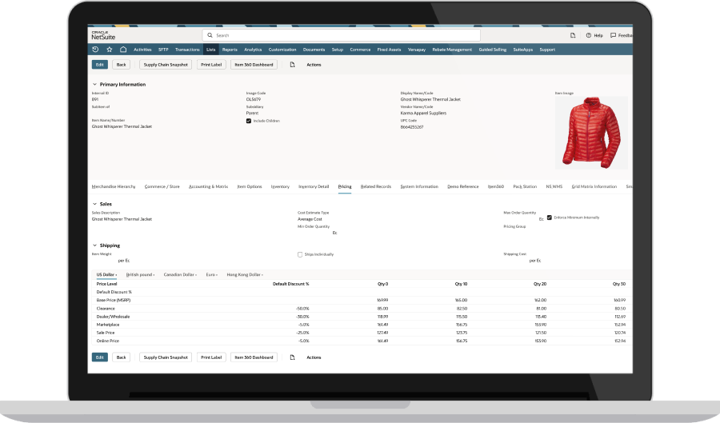Click the top Print Label button
The image size is (720, 423).
pyautogui.click(x=211, y=65)
